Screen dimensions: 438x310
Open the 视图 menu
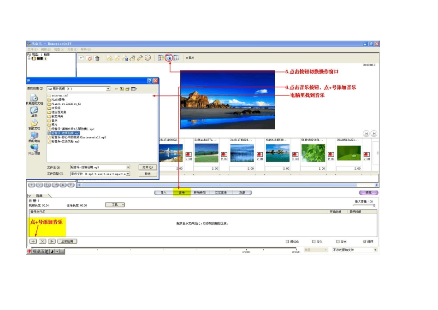click(x=59, y=49)
